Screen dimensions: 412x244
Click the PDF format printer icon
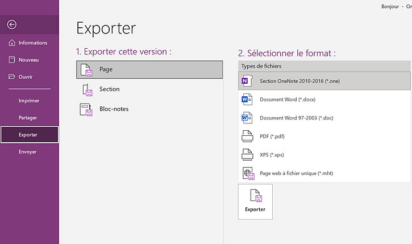247,136
